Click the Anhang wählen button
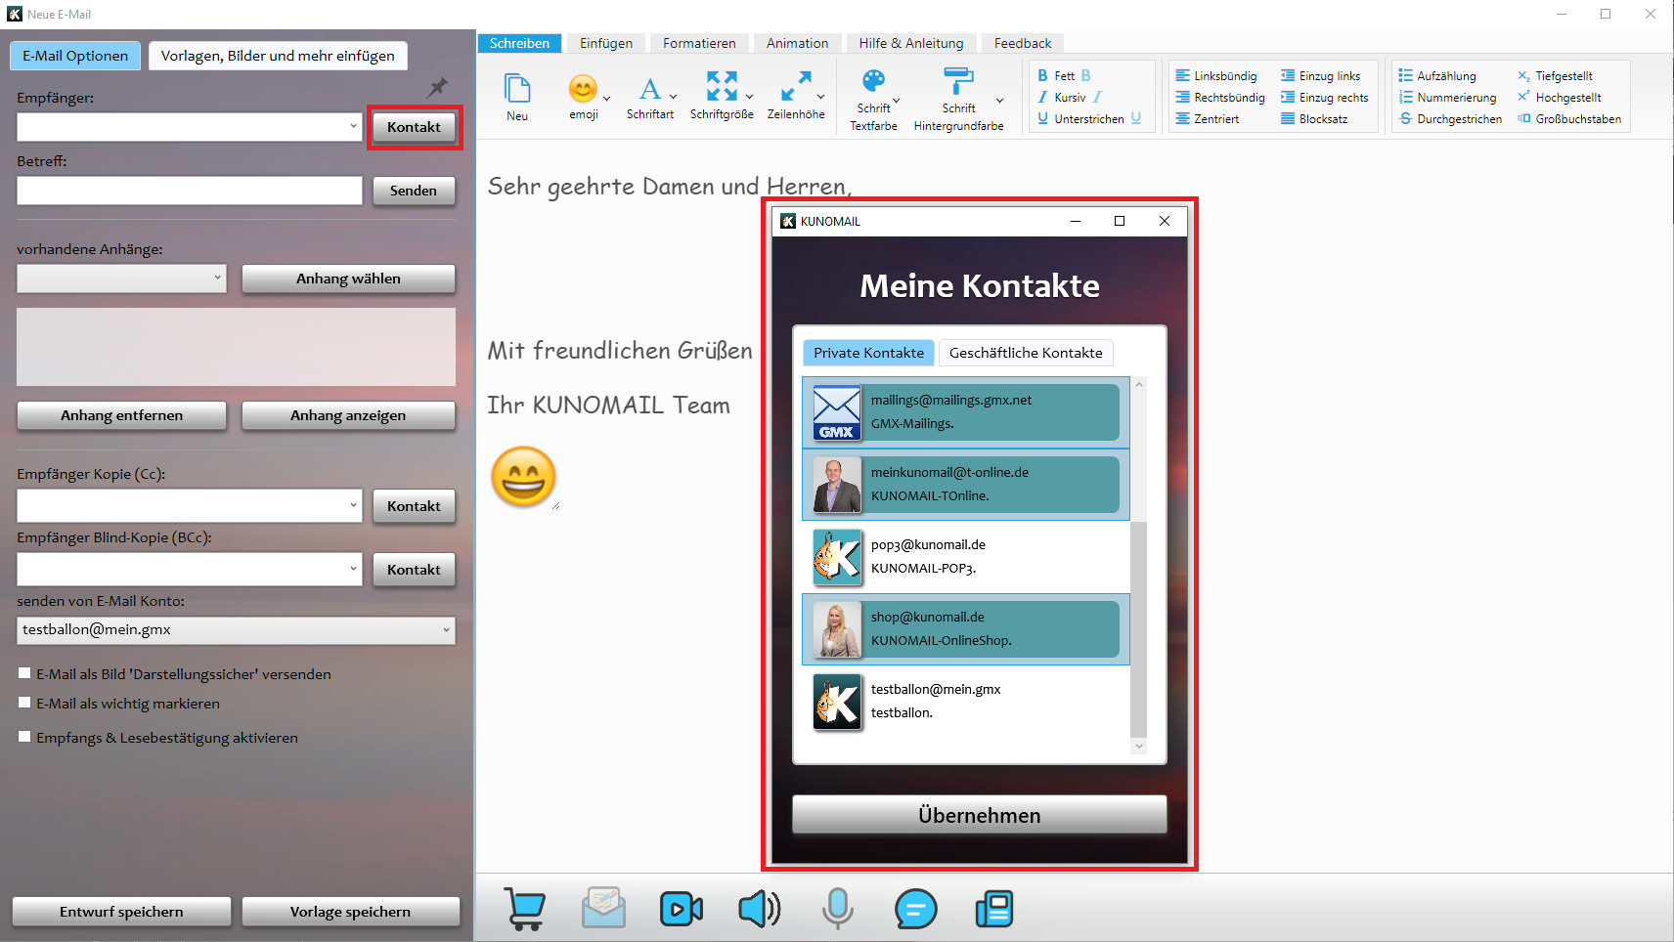The image size is (1674, 942). pos(348,278)
